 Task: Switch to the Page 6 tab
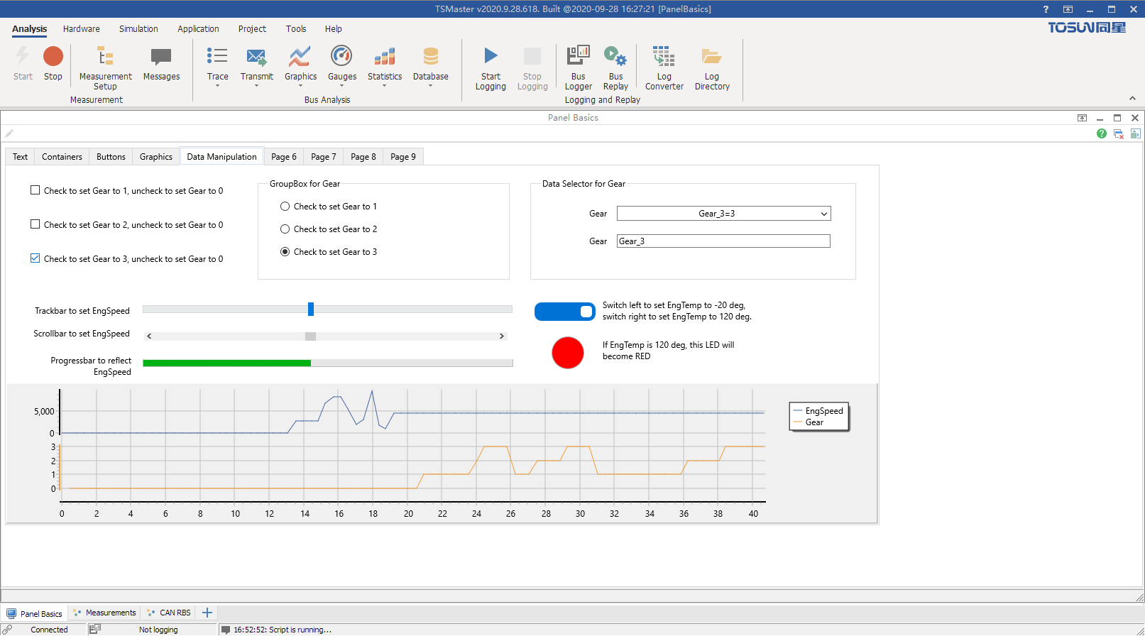[x=283, y=157]
